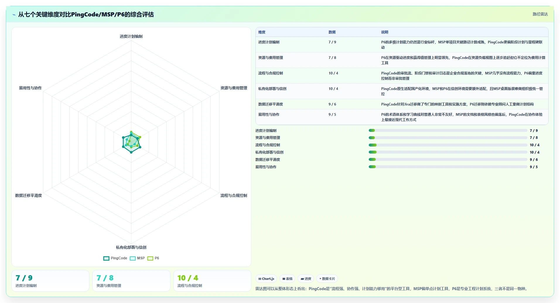Click the 进度计划编制 label in the progress list
This screenshot has height=303, width=560.
(266, 131)
